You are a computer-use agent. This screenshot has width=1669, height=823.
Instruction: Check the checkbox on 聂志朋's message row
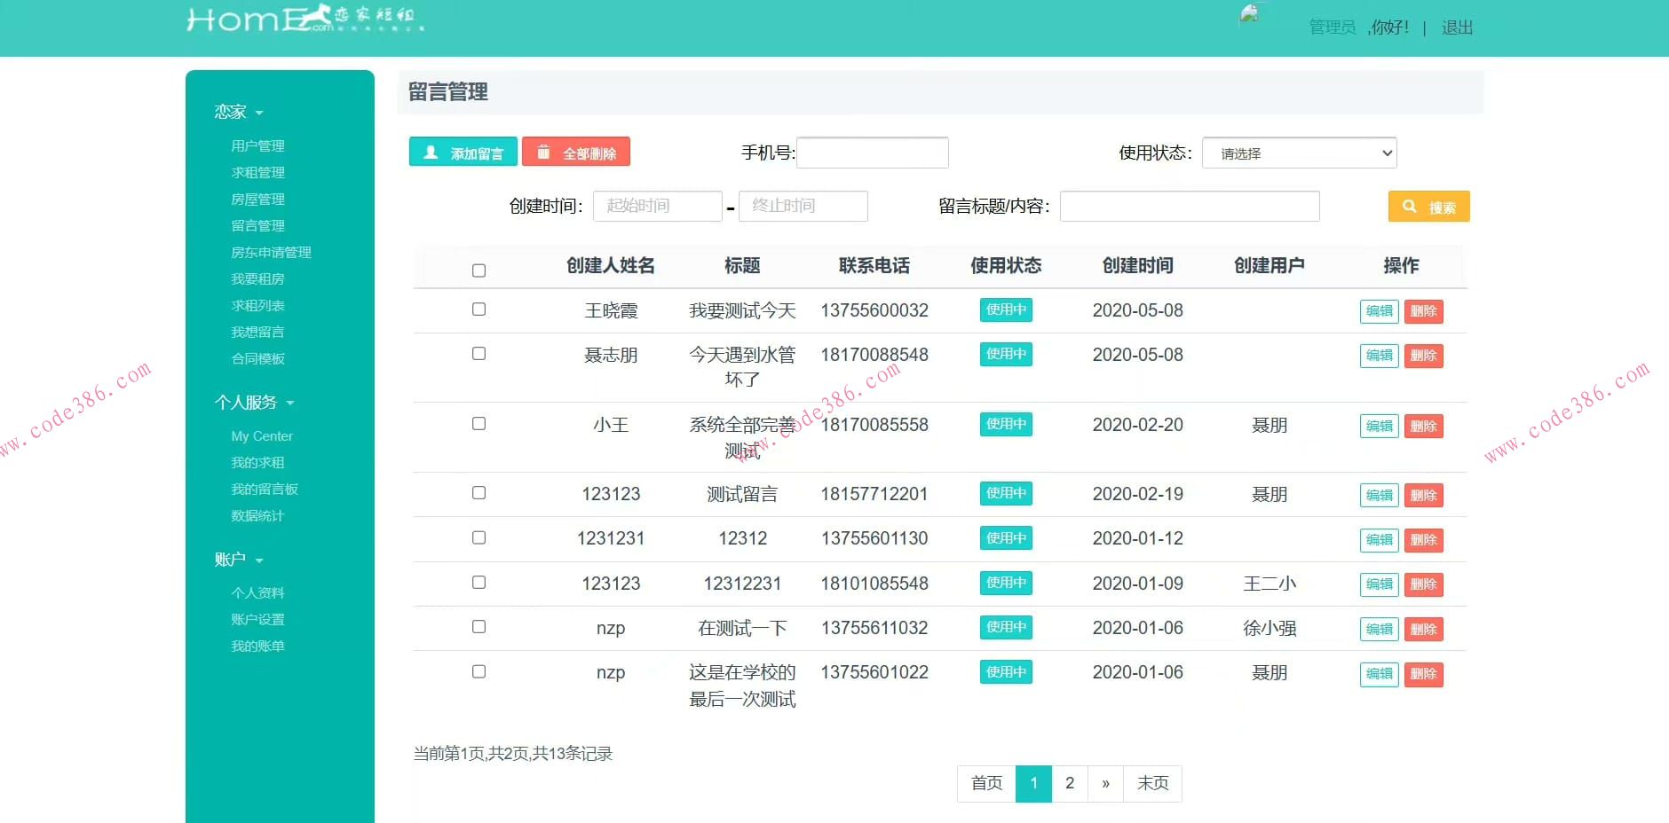(479, 353)
